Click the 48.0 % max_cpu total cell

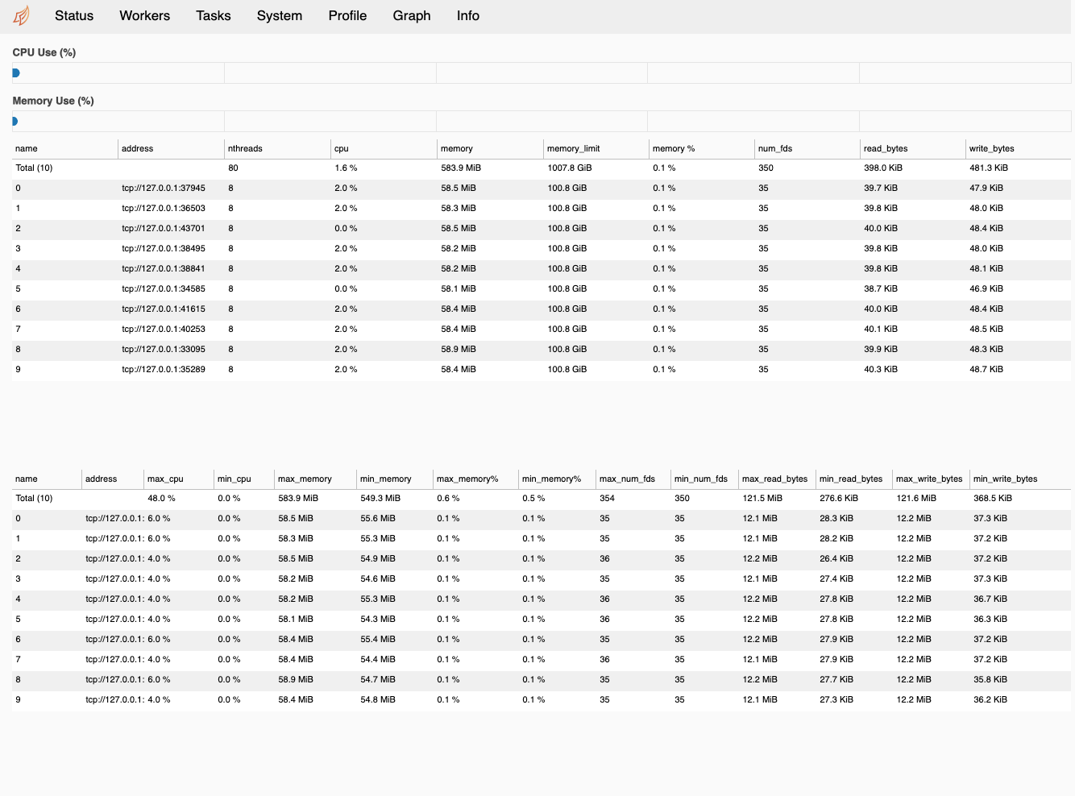pyautogui.click(x=161, y=498)
